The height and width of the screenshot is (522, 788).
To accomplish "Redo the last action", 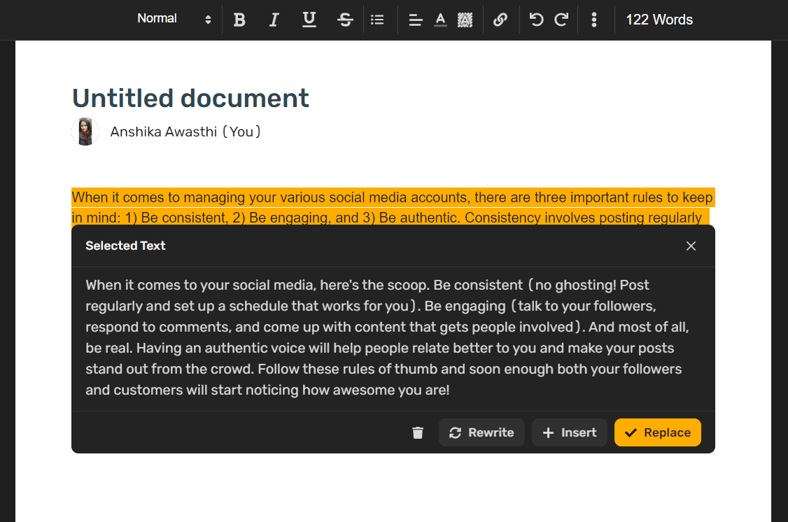I will click(561, 20).
